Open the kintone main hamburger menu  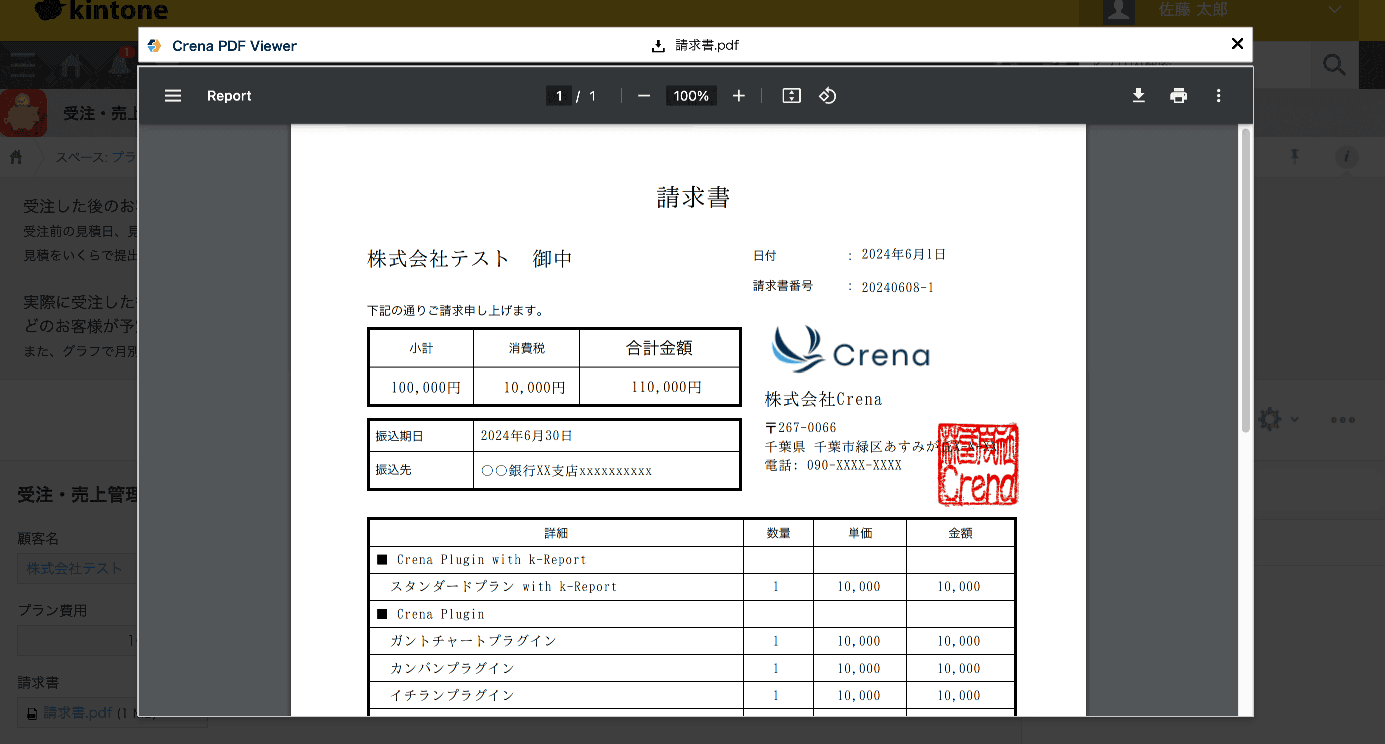(23, 66)
